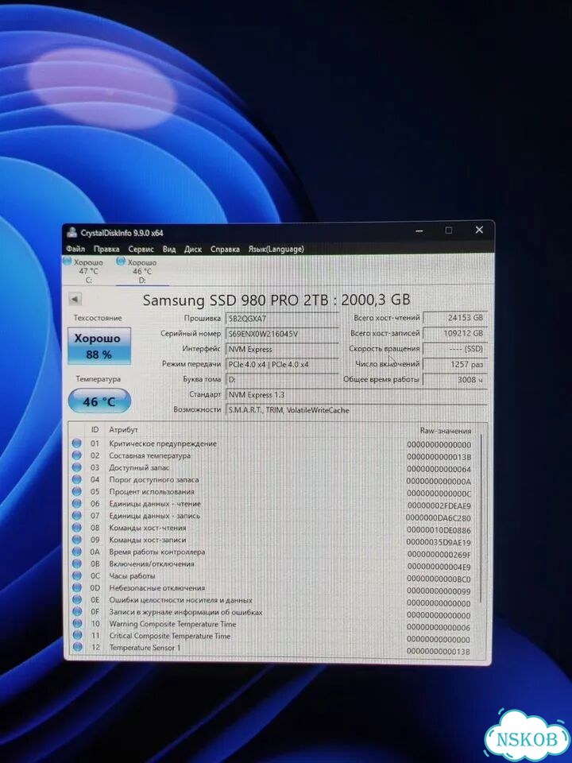Open the Файл menu
This screenshot has width=572, height=763.
75,249
